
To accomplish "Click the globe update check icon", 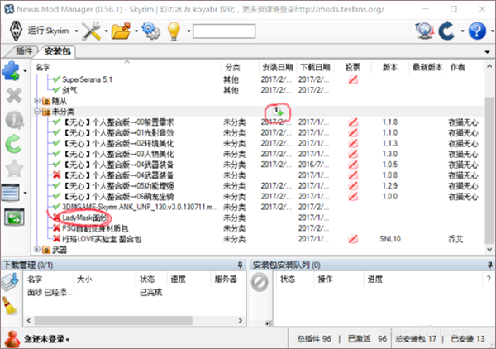I will click(424, 31).
